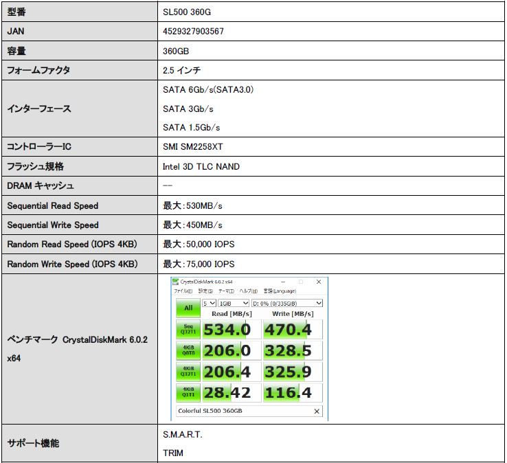Run the 4KiB Q32T1 test button
The width and height of the screenshot is (507, 463).
(x=188, y=371)
